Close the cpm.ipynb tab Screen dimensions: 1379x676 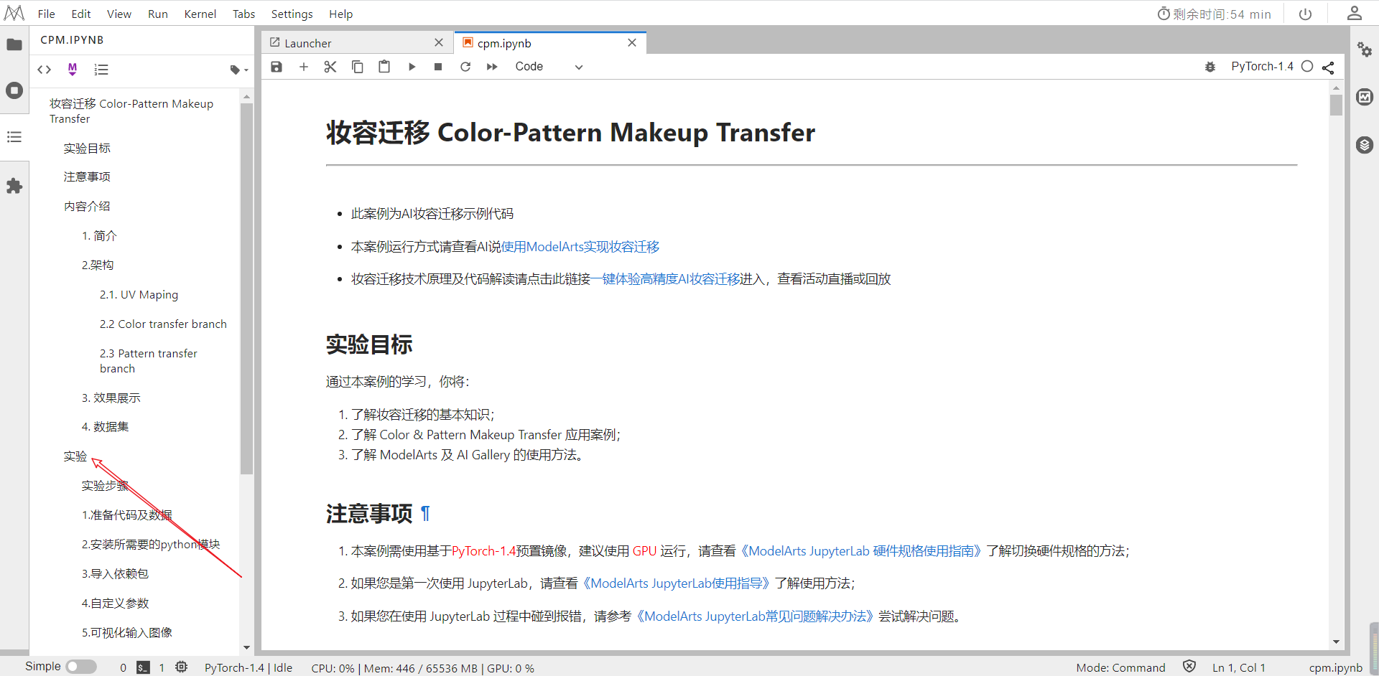pos(632,43)
